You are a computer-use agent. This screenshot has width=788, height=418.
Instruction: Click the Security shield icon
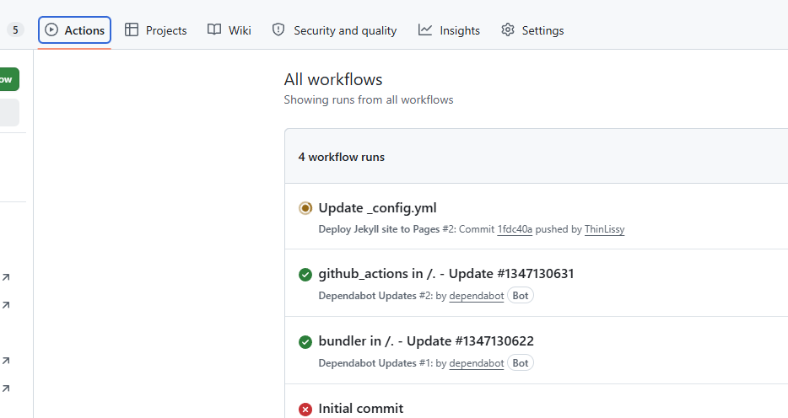click(x=278, y=30)
